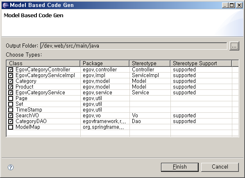Check the Set class checkbox

[11, 104]
